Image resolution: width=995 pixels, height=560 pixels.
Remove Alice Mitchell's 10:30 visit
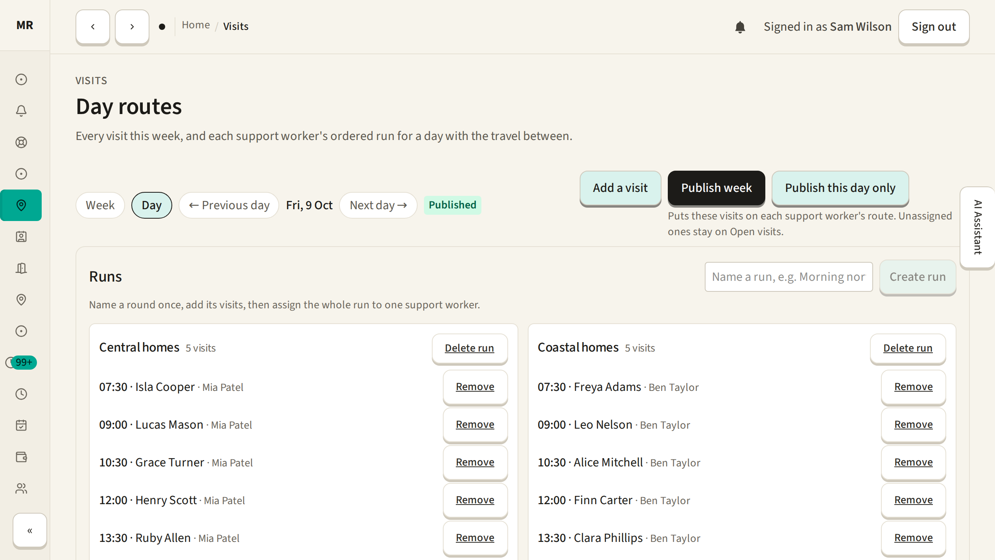click(913, 462)
